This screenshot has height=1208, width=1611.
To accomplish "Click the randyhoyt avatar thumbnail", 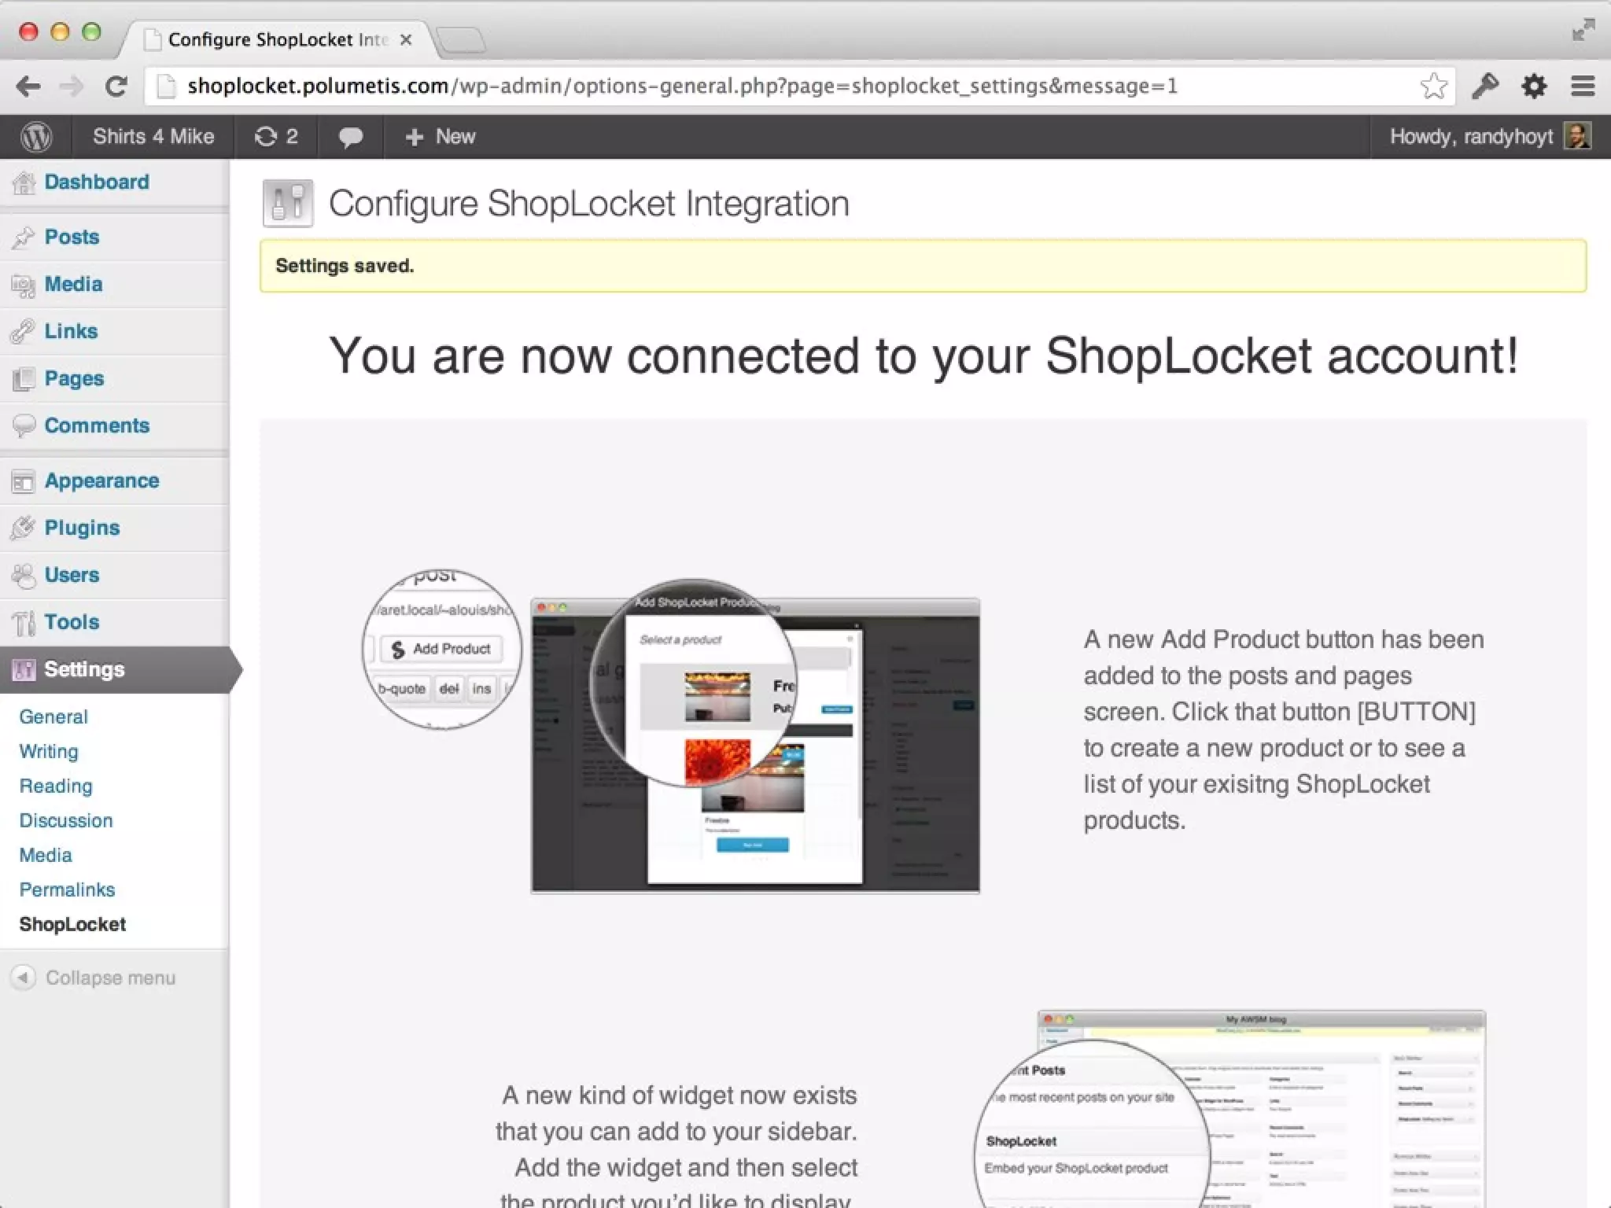I will click(1576, 136).
